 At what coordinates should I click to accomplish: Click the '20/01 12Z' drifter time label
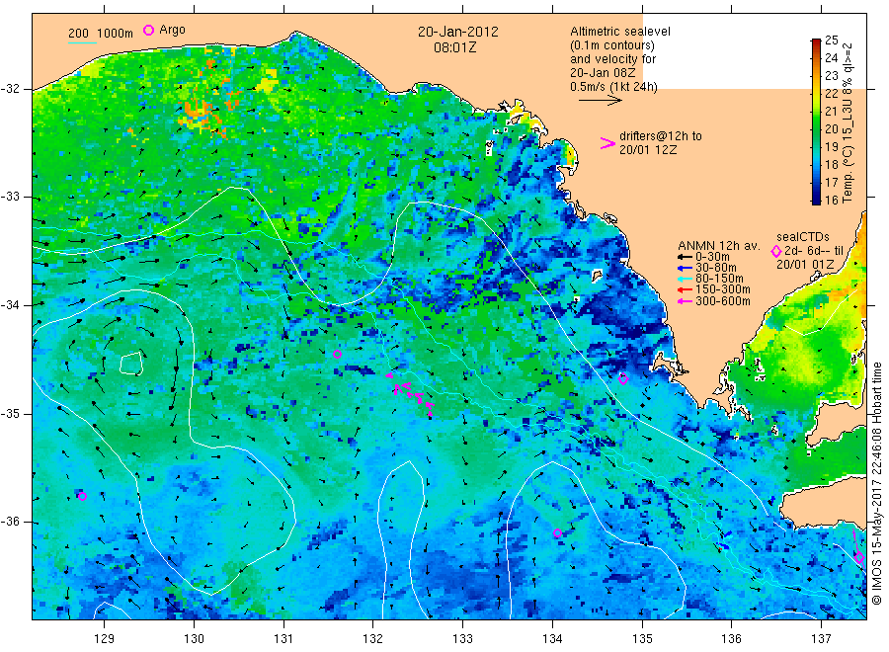648,150
